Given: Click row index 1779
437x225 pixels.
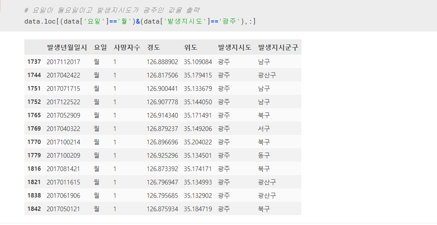Looking at the screenshot, I should click(x=34, y=155).
